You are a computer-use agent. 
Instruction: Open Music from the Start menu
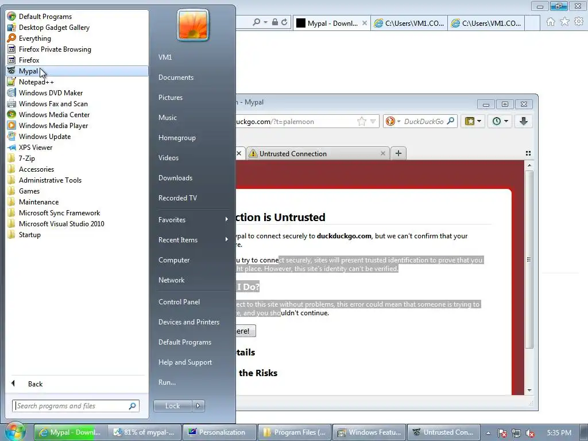[x=193, y=117]
